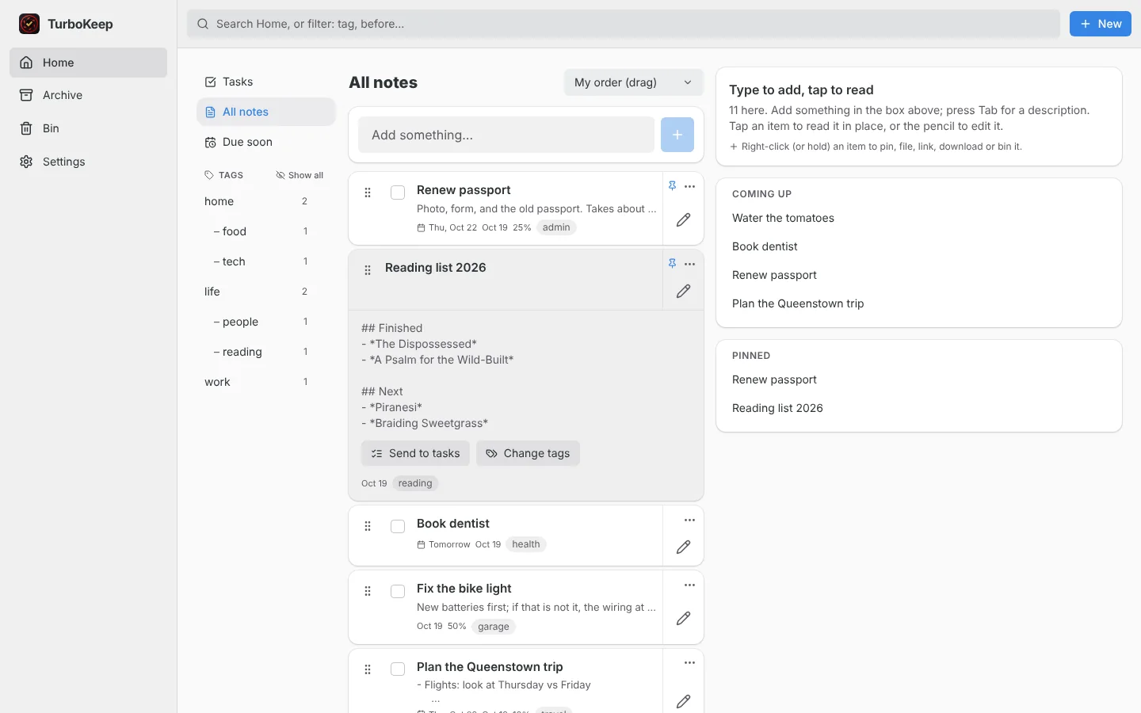Tick the Book dentist checkbox

coord(398,526)
